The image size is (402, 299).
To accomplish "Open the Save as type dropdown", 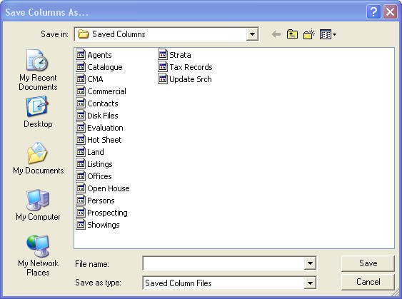I will coord(310,283).
